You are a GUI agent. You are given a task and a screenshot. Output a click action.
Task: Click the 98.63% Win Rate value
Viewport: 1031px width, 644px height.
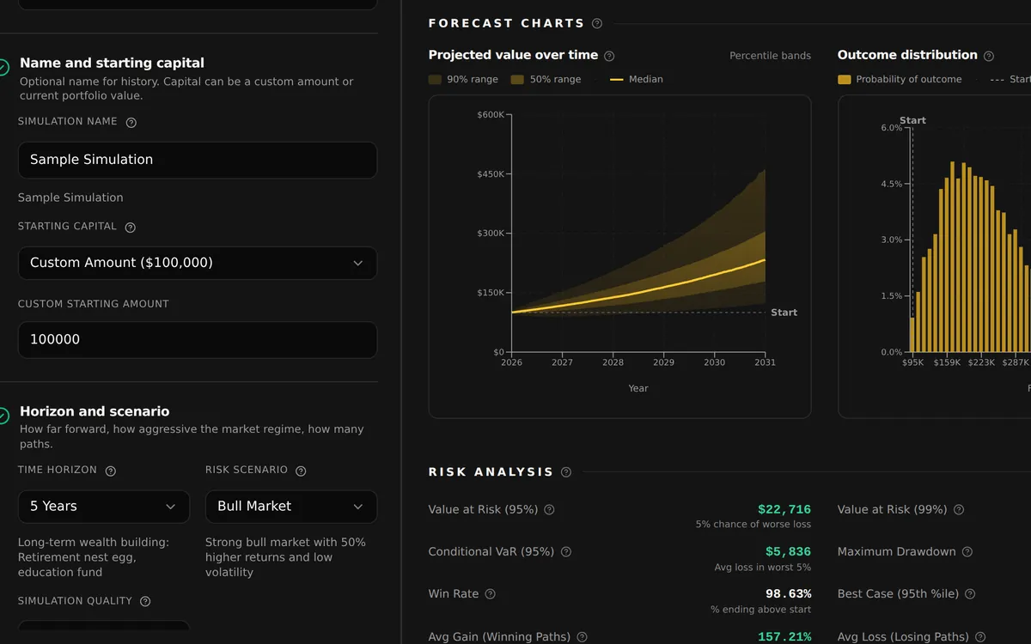click(788, 593)
